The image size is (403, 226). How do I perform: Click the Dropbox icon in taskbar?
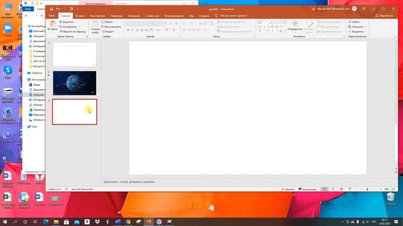98,222
